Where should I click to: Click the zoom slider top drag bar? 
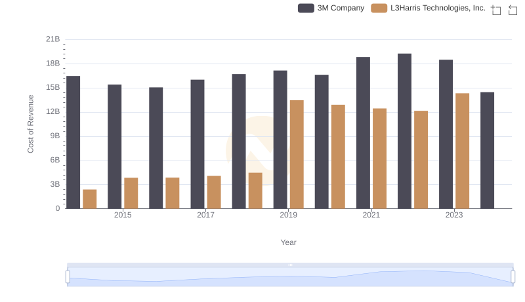[290, 265]
